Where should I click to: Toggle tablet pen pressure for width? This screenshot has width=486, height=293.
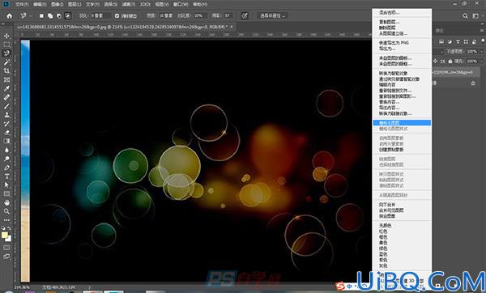245,15
